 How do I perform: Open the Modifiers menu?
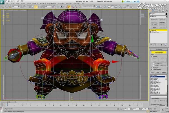[x=35, y=4]
